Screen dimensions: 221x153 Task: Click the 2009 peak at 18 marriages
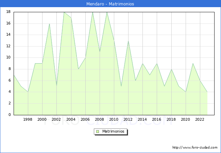tap(107, 12)
